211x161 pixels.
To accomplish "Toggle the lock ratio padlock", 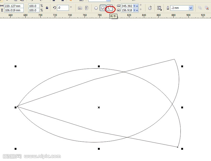I will [x=47, y=8].
